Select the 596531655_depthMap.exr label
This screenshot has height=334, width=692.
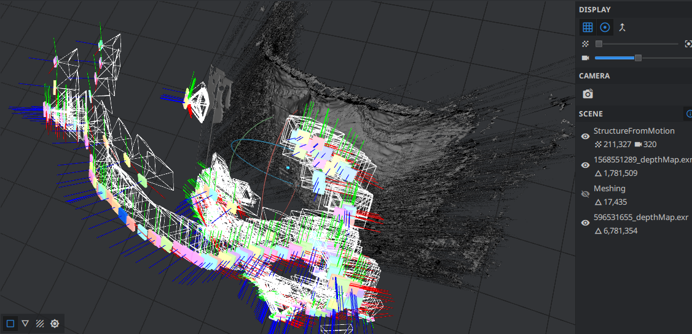(641, 218)
